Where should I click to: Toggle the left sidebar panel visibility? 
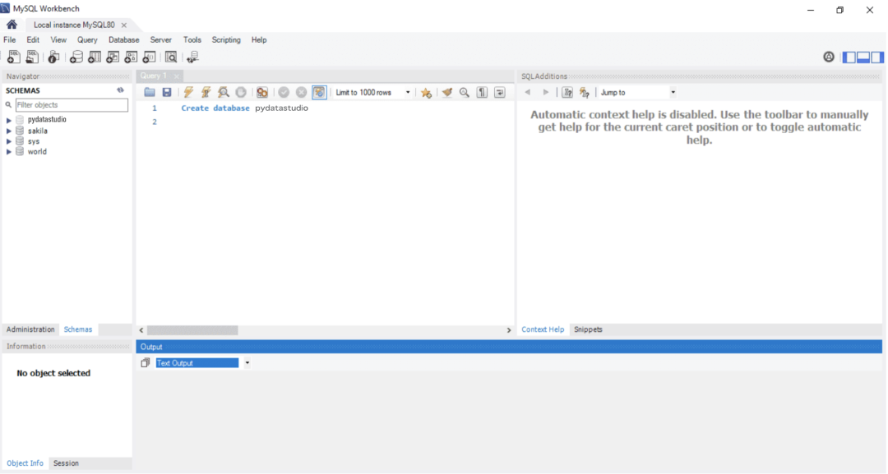click(849, 57)
